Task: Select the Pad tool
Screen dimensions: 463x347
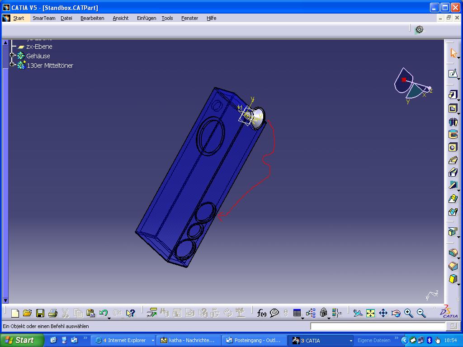Action: point(453,94)
